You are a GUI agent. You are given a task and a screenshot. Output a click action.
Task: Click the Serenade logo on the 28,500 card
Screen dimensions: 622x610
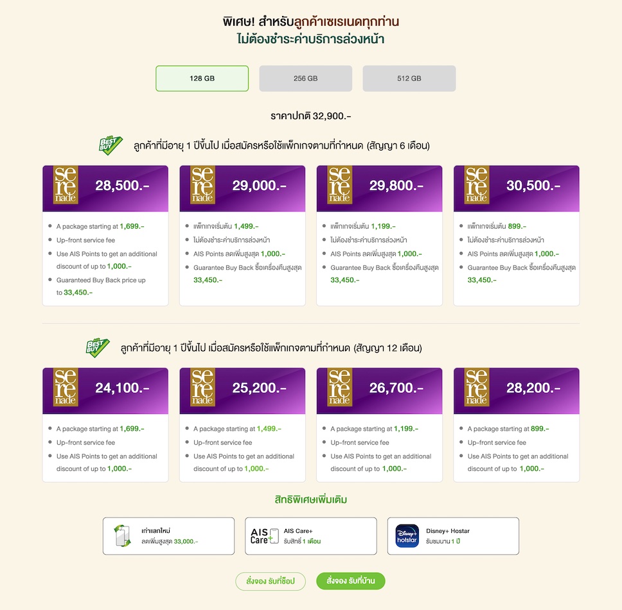[x=66, y=185]
